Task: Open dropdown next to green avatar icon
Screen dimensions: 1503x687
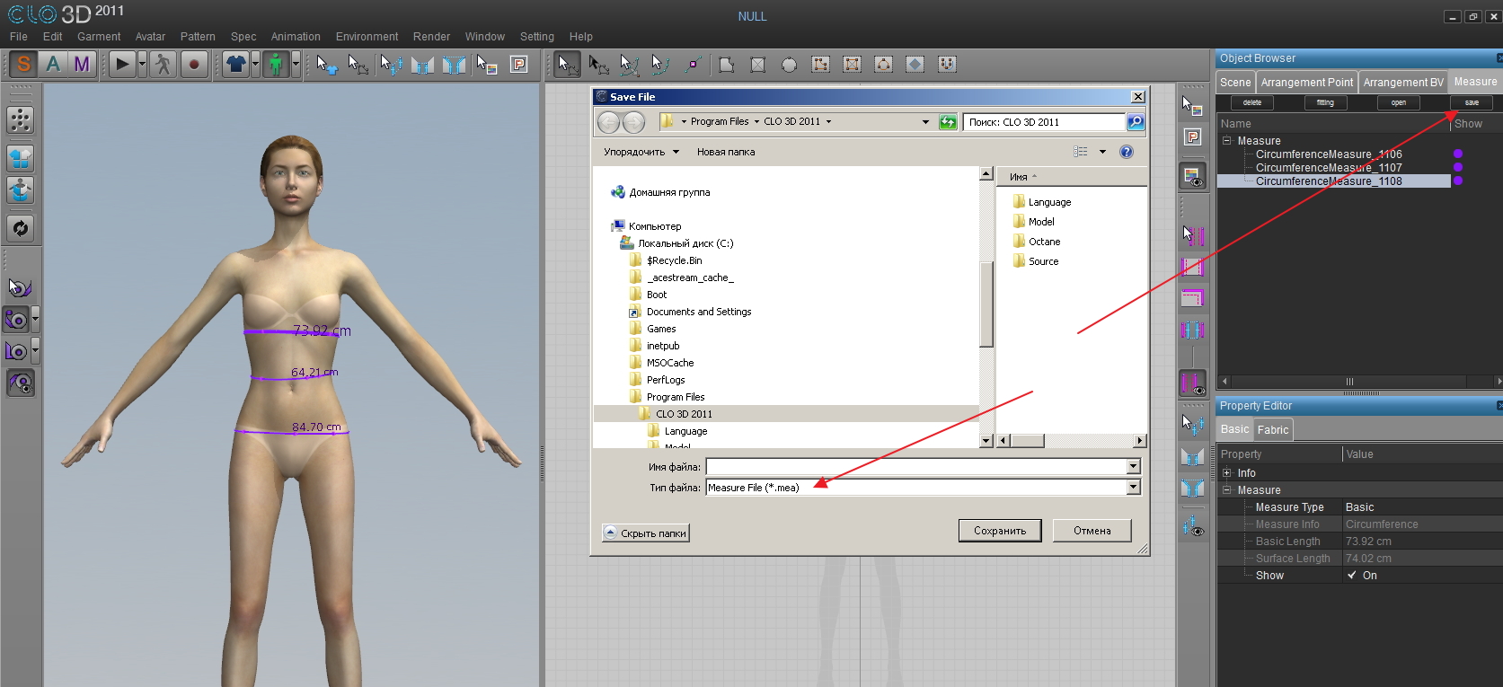Action: pos(296,64)
